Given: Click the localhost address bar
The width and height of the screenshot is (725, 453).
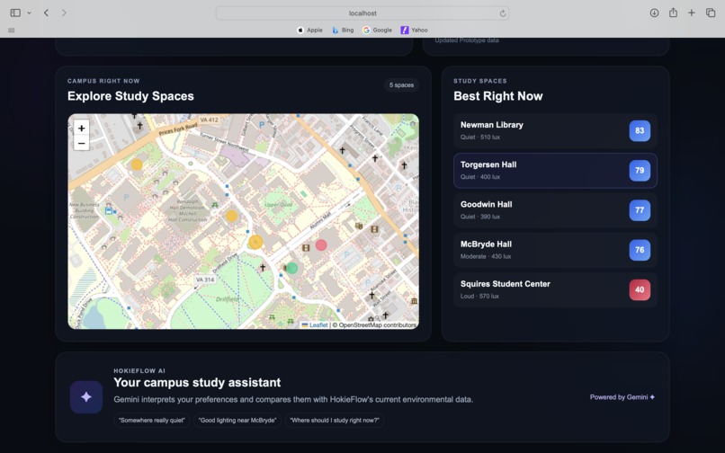Looking at the screenshot, I should click(362, 13).
